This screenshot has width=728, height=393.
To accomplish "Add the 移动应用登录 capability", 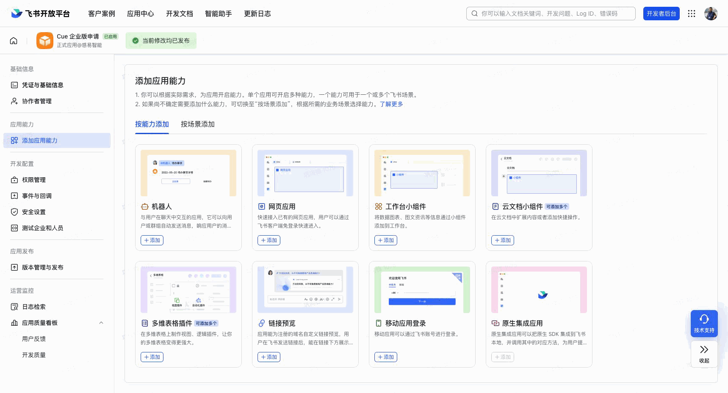I will click(x=386, y=357).
